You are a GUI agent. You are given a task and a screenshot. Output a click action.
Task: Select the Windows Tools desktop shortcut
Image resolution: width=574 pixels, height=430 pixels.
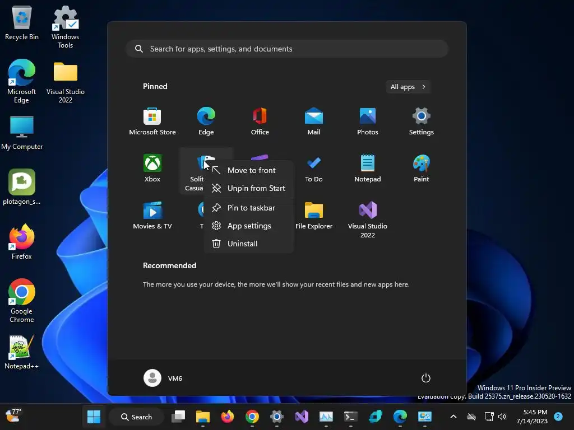coord(65,27)
